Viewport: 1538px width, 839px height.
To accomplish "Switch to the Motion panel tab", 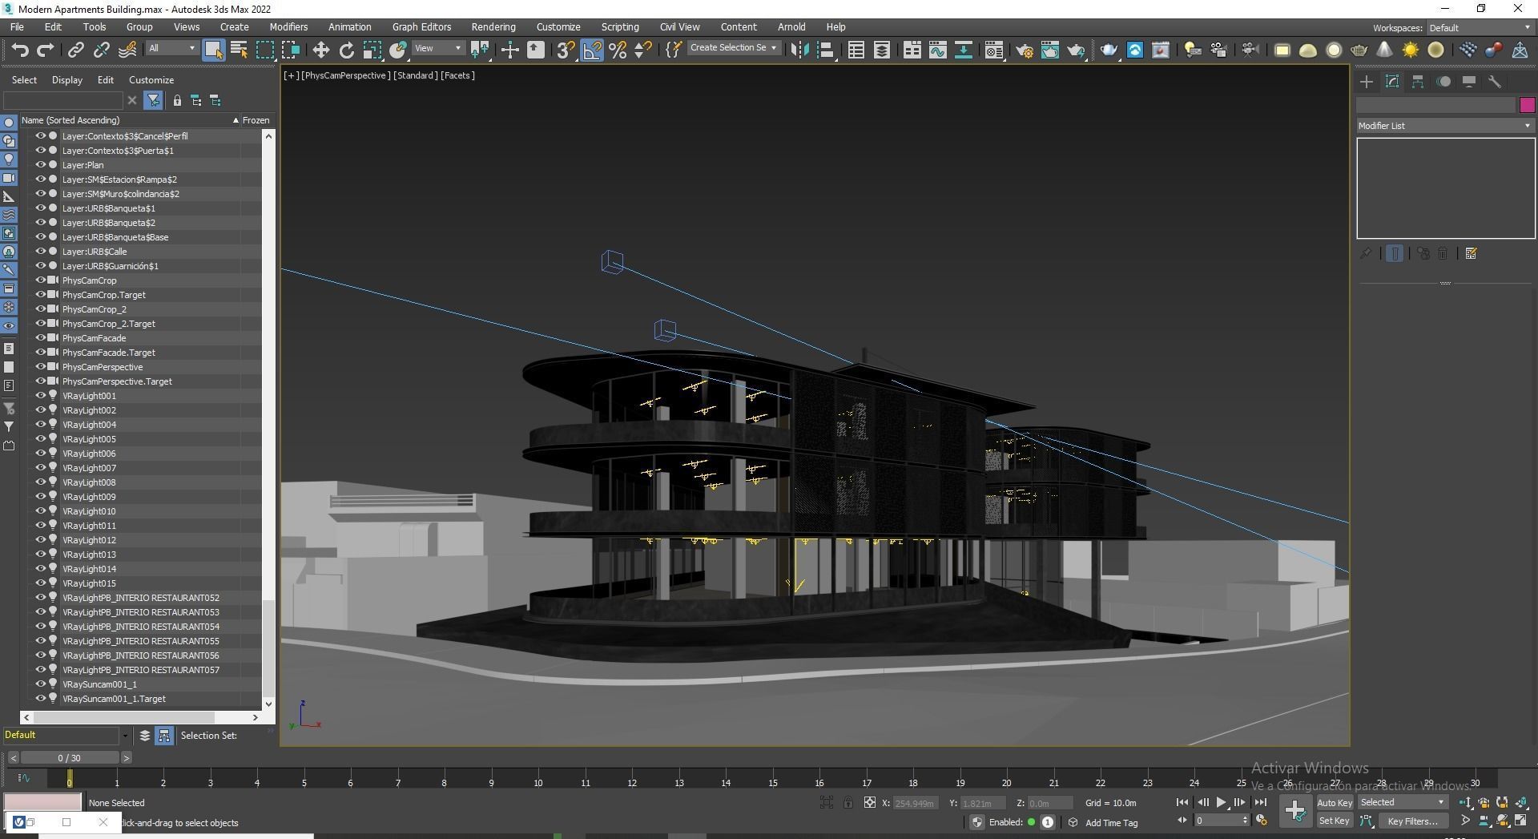I will [1443, 82].
